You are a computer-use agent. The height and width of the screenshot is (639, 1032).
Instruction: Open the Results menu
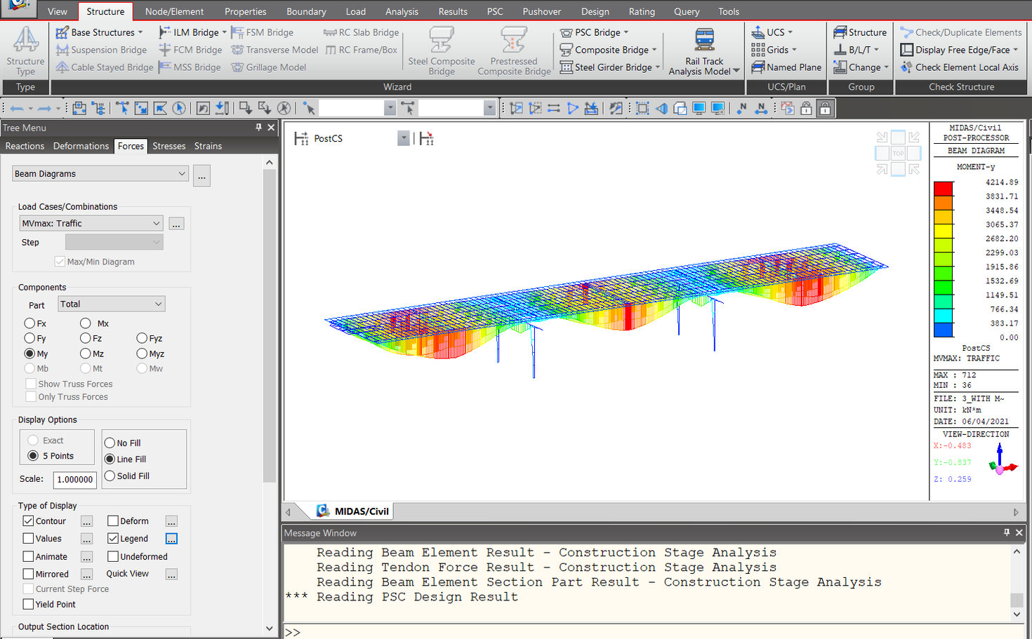tap(452, 11)
